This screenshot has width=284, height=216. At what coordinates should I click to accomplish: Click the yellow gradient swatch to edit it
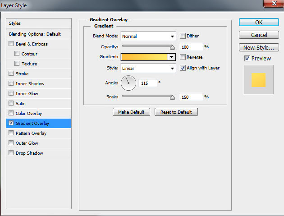144,57
